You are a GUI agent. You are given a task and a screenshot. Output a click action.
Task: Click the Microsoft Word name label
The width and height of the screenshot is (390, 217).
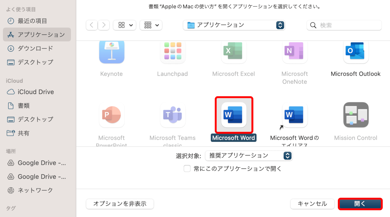[x=234, y=138]
